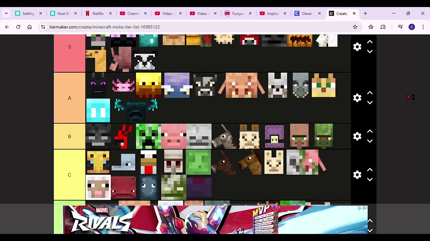The height and width of the screenshot is (241, 430).
Task: Move S tier row down with arrow
Action: (370, 52)
